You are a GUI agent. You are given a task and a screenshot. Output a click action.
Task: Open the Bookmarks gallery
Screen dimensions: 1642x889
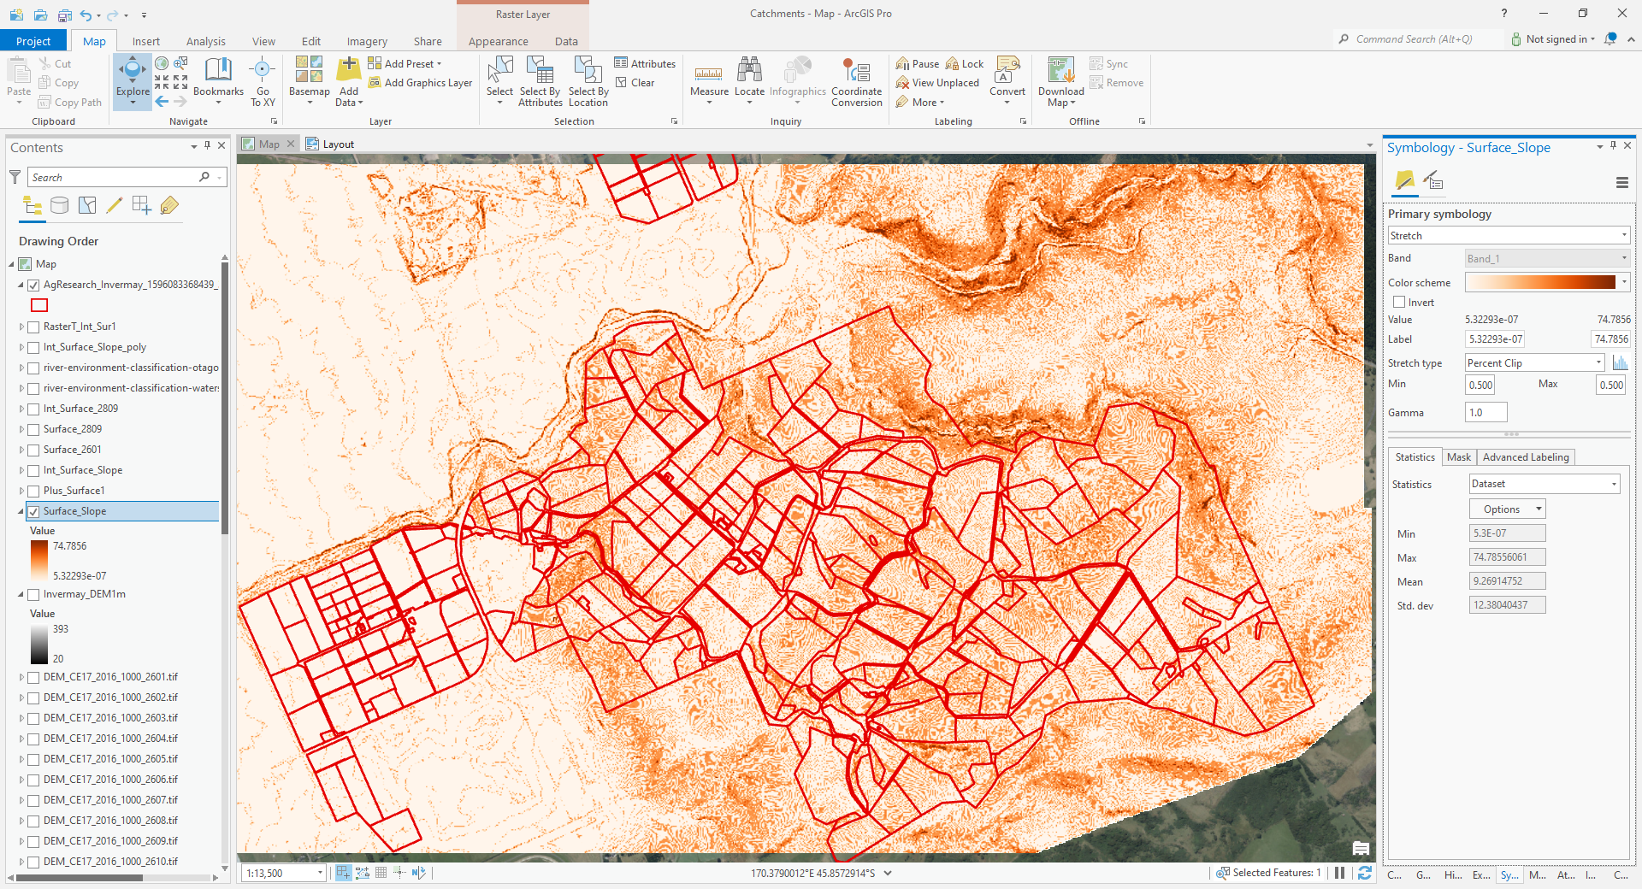pyautogui.click(x=218, y=81)
